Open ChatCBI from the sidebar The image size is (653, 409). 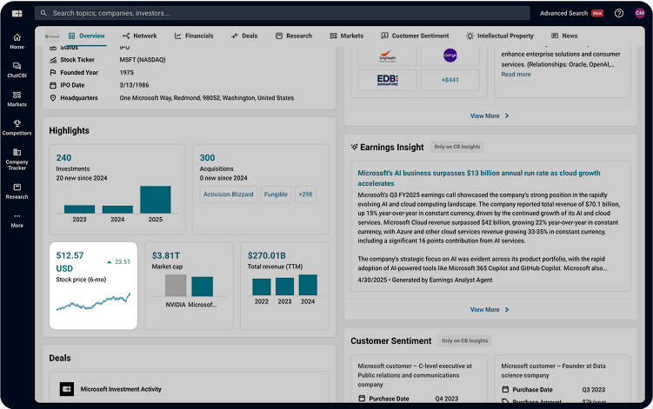[x=17, y=70]
